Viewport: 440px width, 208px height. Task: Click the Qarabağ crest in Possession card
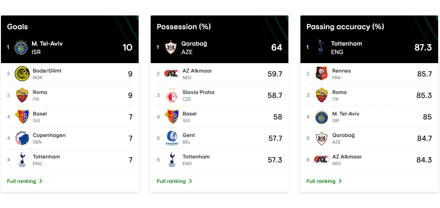point(171,48)
